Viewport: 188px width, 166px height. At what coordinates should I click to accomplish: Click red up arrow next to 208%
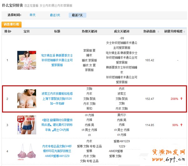[x=181, y=99]
